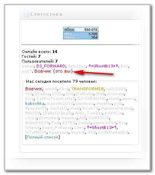The height and width of the screenshot is (175, 155).
Task: Open †•GhostB13•† in today's visitors list
Action: point(101,127)
